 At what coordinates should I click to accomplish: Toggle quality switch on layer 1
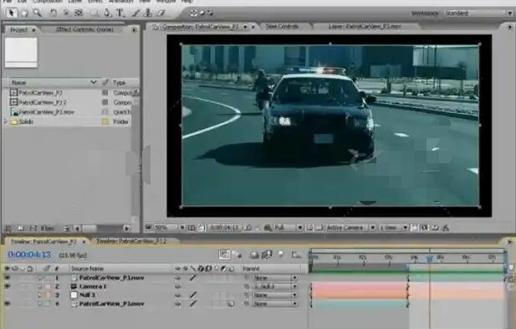193,278
